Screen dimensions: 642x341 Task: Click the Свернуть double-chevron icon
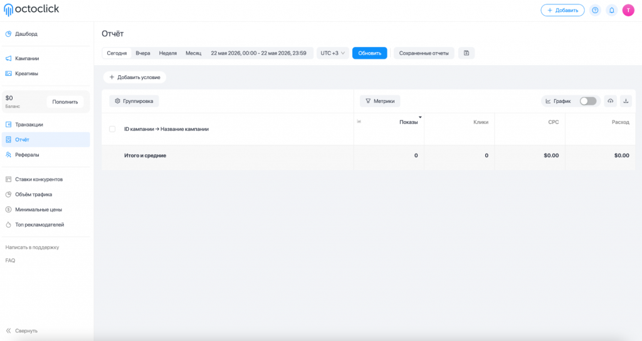[8, 331]
